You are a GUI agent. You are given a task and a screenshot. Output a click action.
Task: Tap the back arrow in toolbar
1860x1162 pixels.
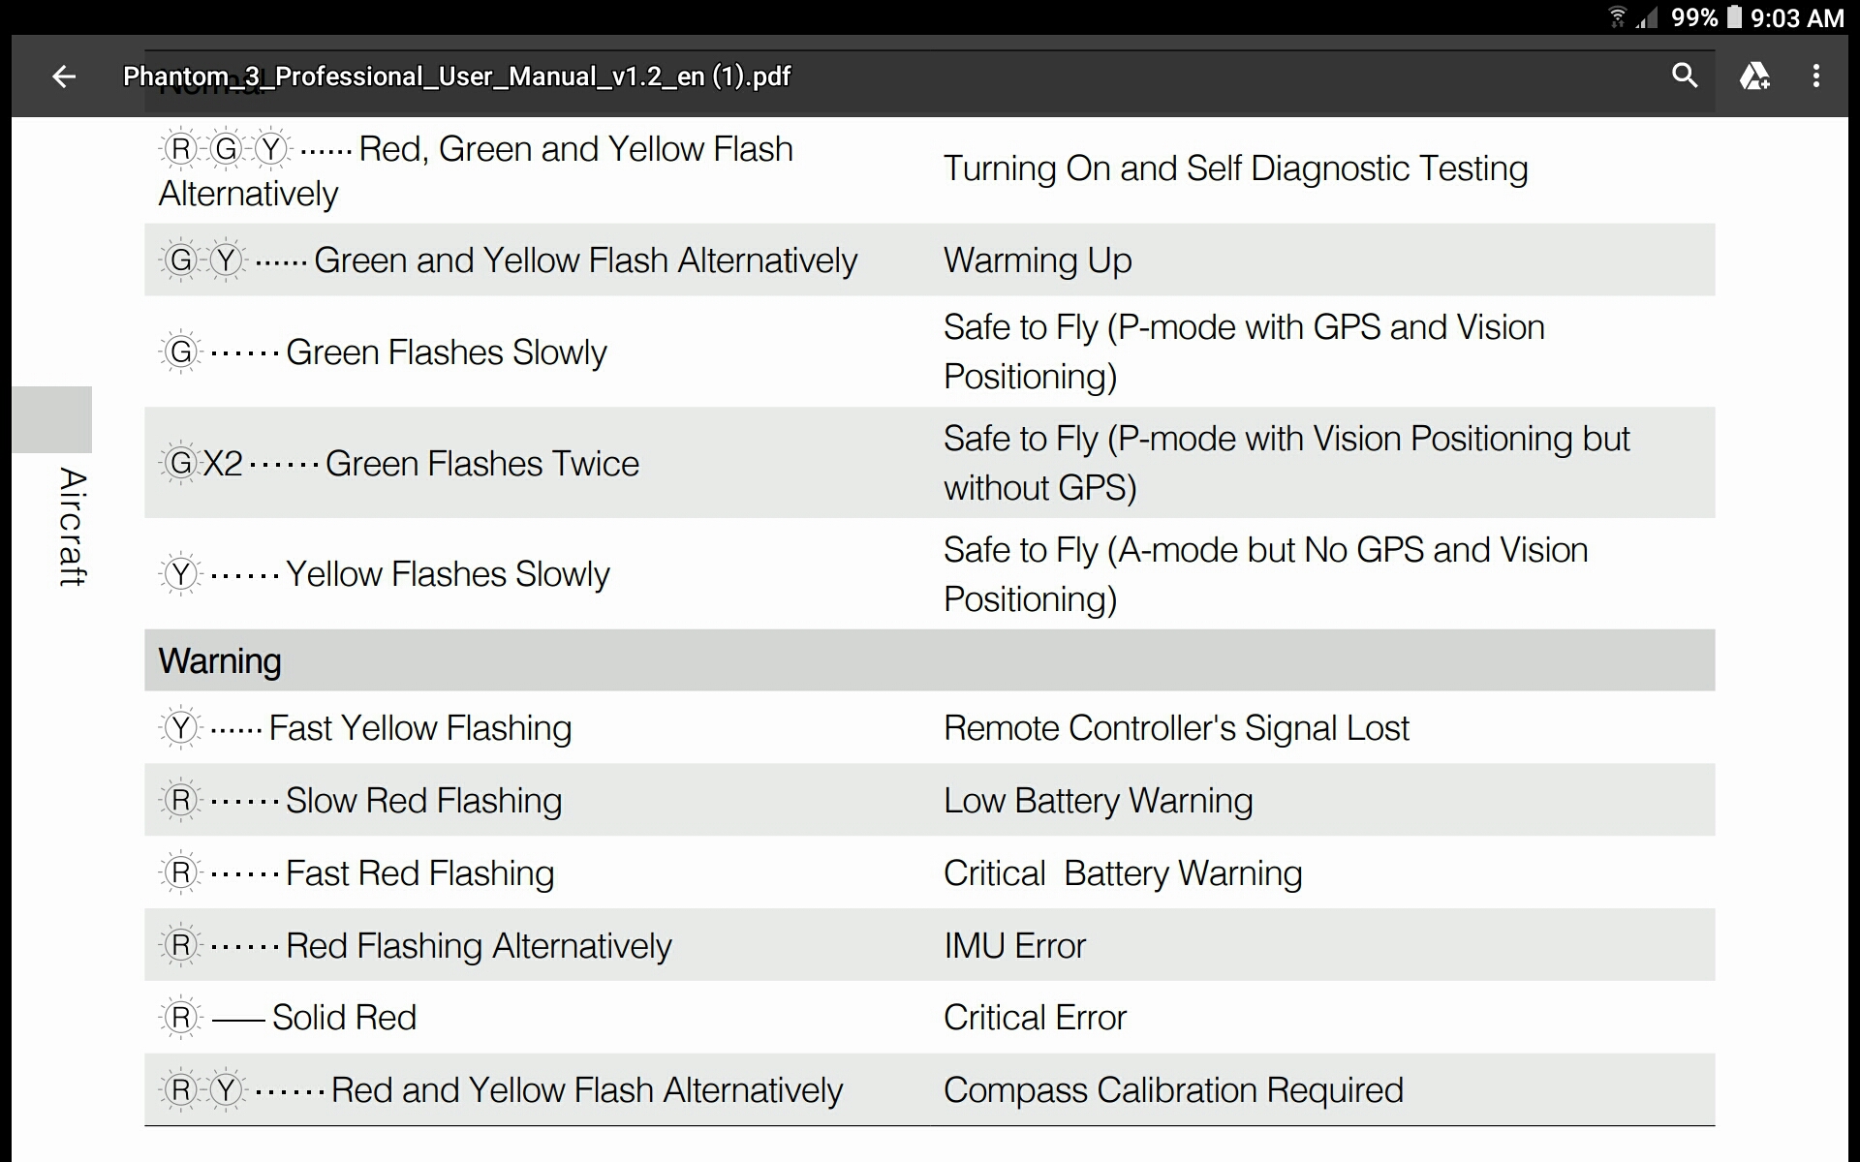[x=64, y=76]
